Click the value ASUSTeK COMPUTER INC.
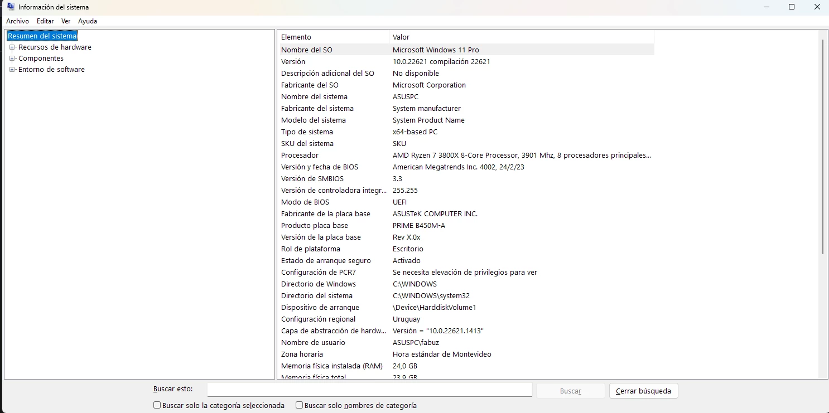This screenshot has width=829, height=413. [x=435, y=213]
